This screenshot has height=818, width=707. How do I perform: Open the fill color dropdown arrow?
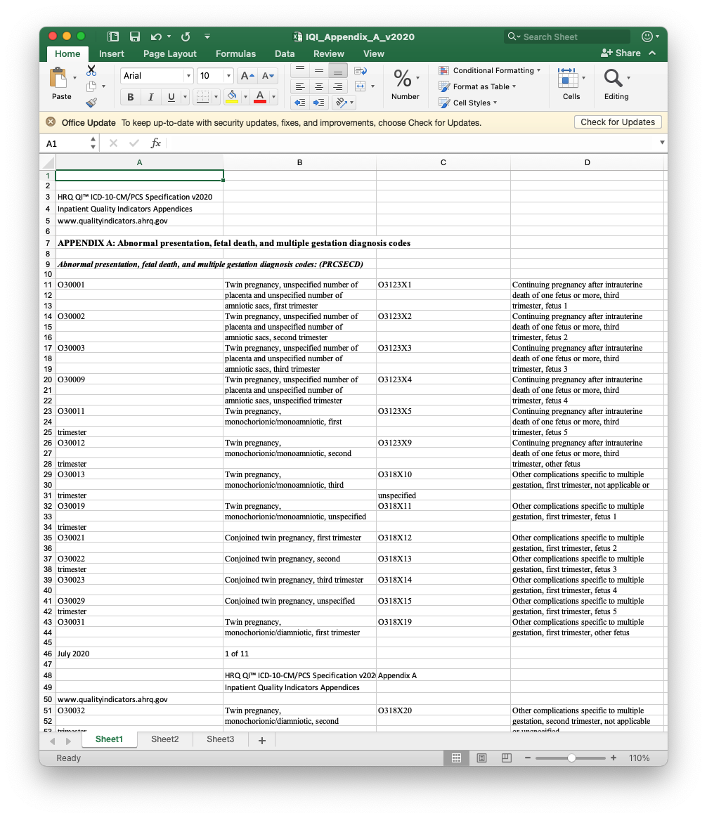[245, 97]
